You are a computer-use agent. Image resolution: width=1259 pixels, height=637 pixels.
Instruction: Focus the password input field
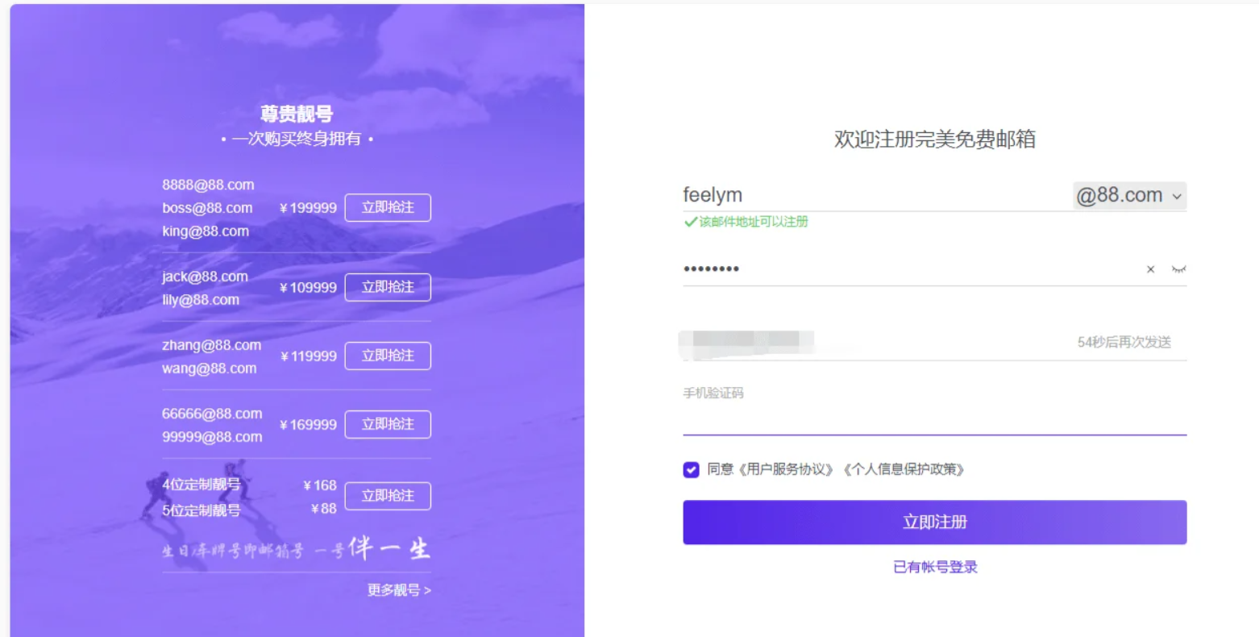click(x=903, y=269)
